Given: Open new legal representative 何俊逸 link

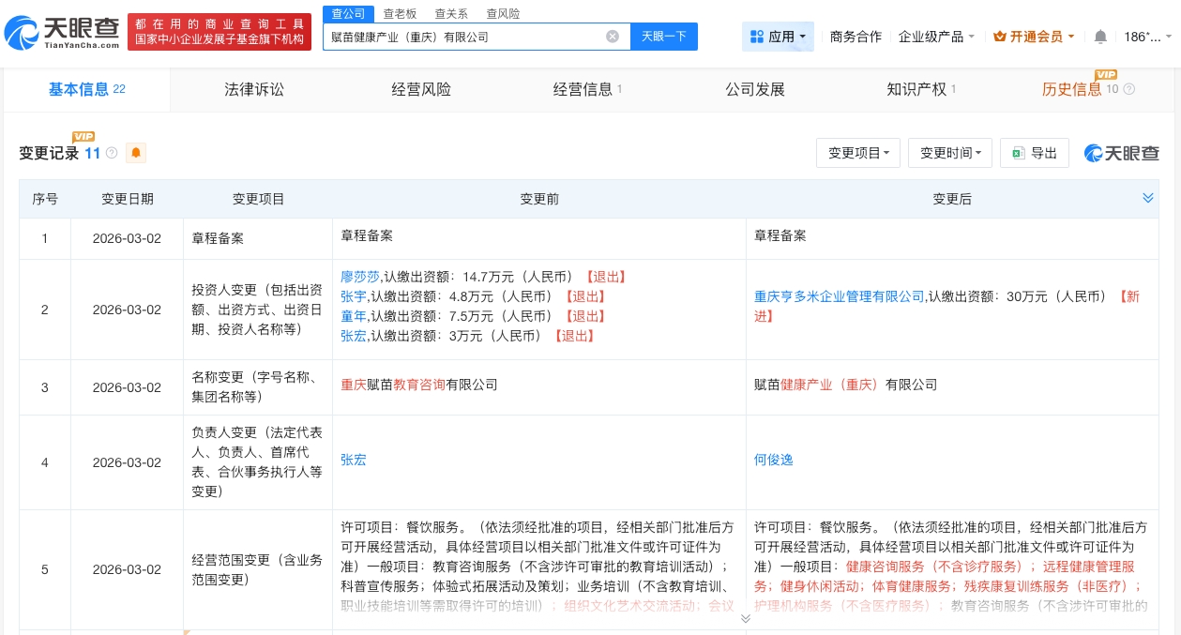Looking at the screenshot, I should coord(774,461).
